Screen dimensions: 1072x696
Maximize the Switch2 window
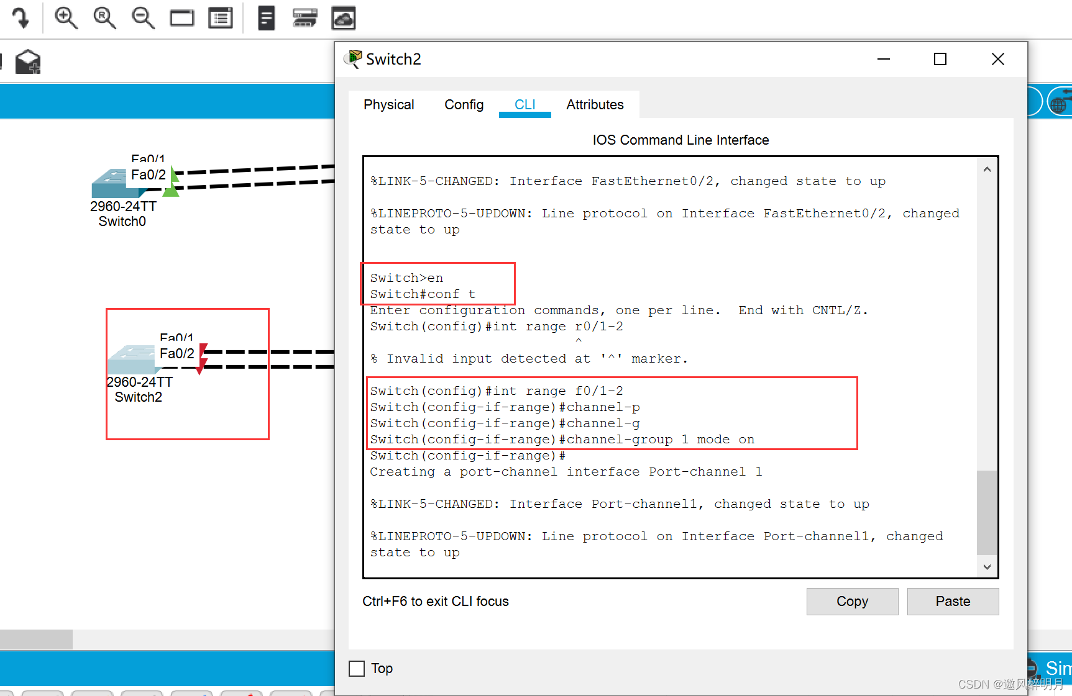pyautogui.click(x=940, y=59)
